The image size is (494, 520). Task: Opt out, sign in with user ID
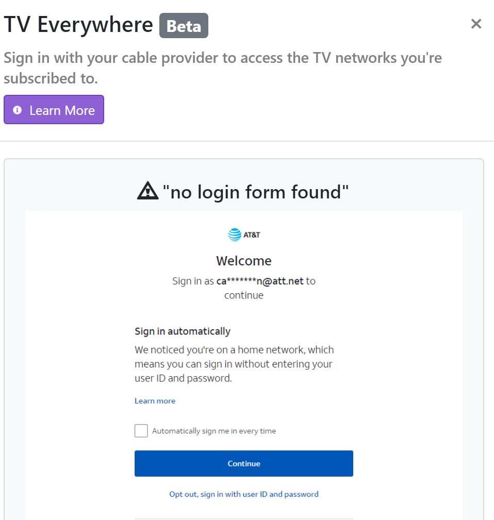(244, 494)
